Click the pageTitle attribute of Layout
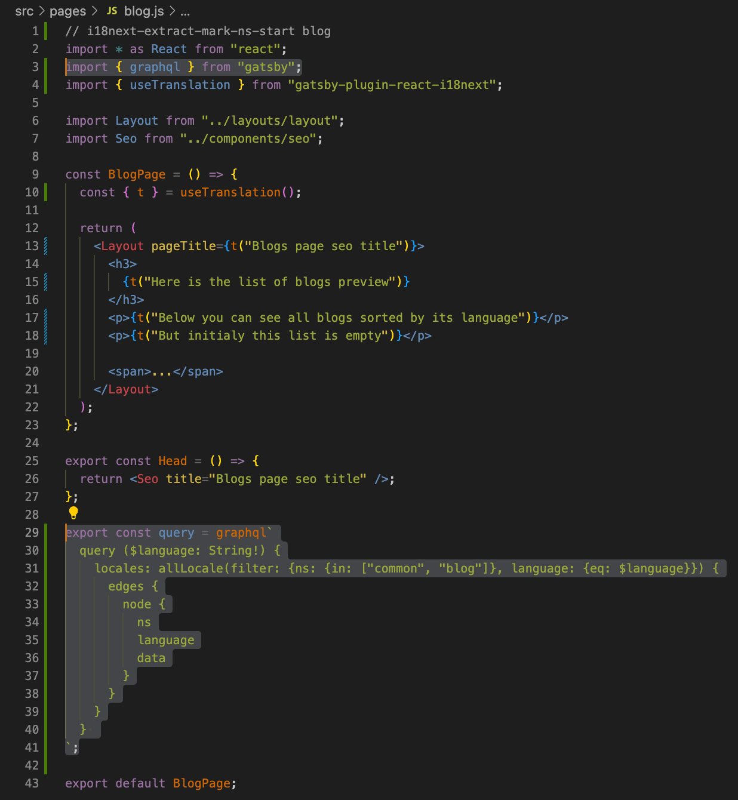Viewport: 738px width, 800px height. click(x=183, y=246)
